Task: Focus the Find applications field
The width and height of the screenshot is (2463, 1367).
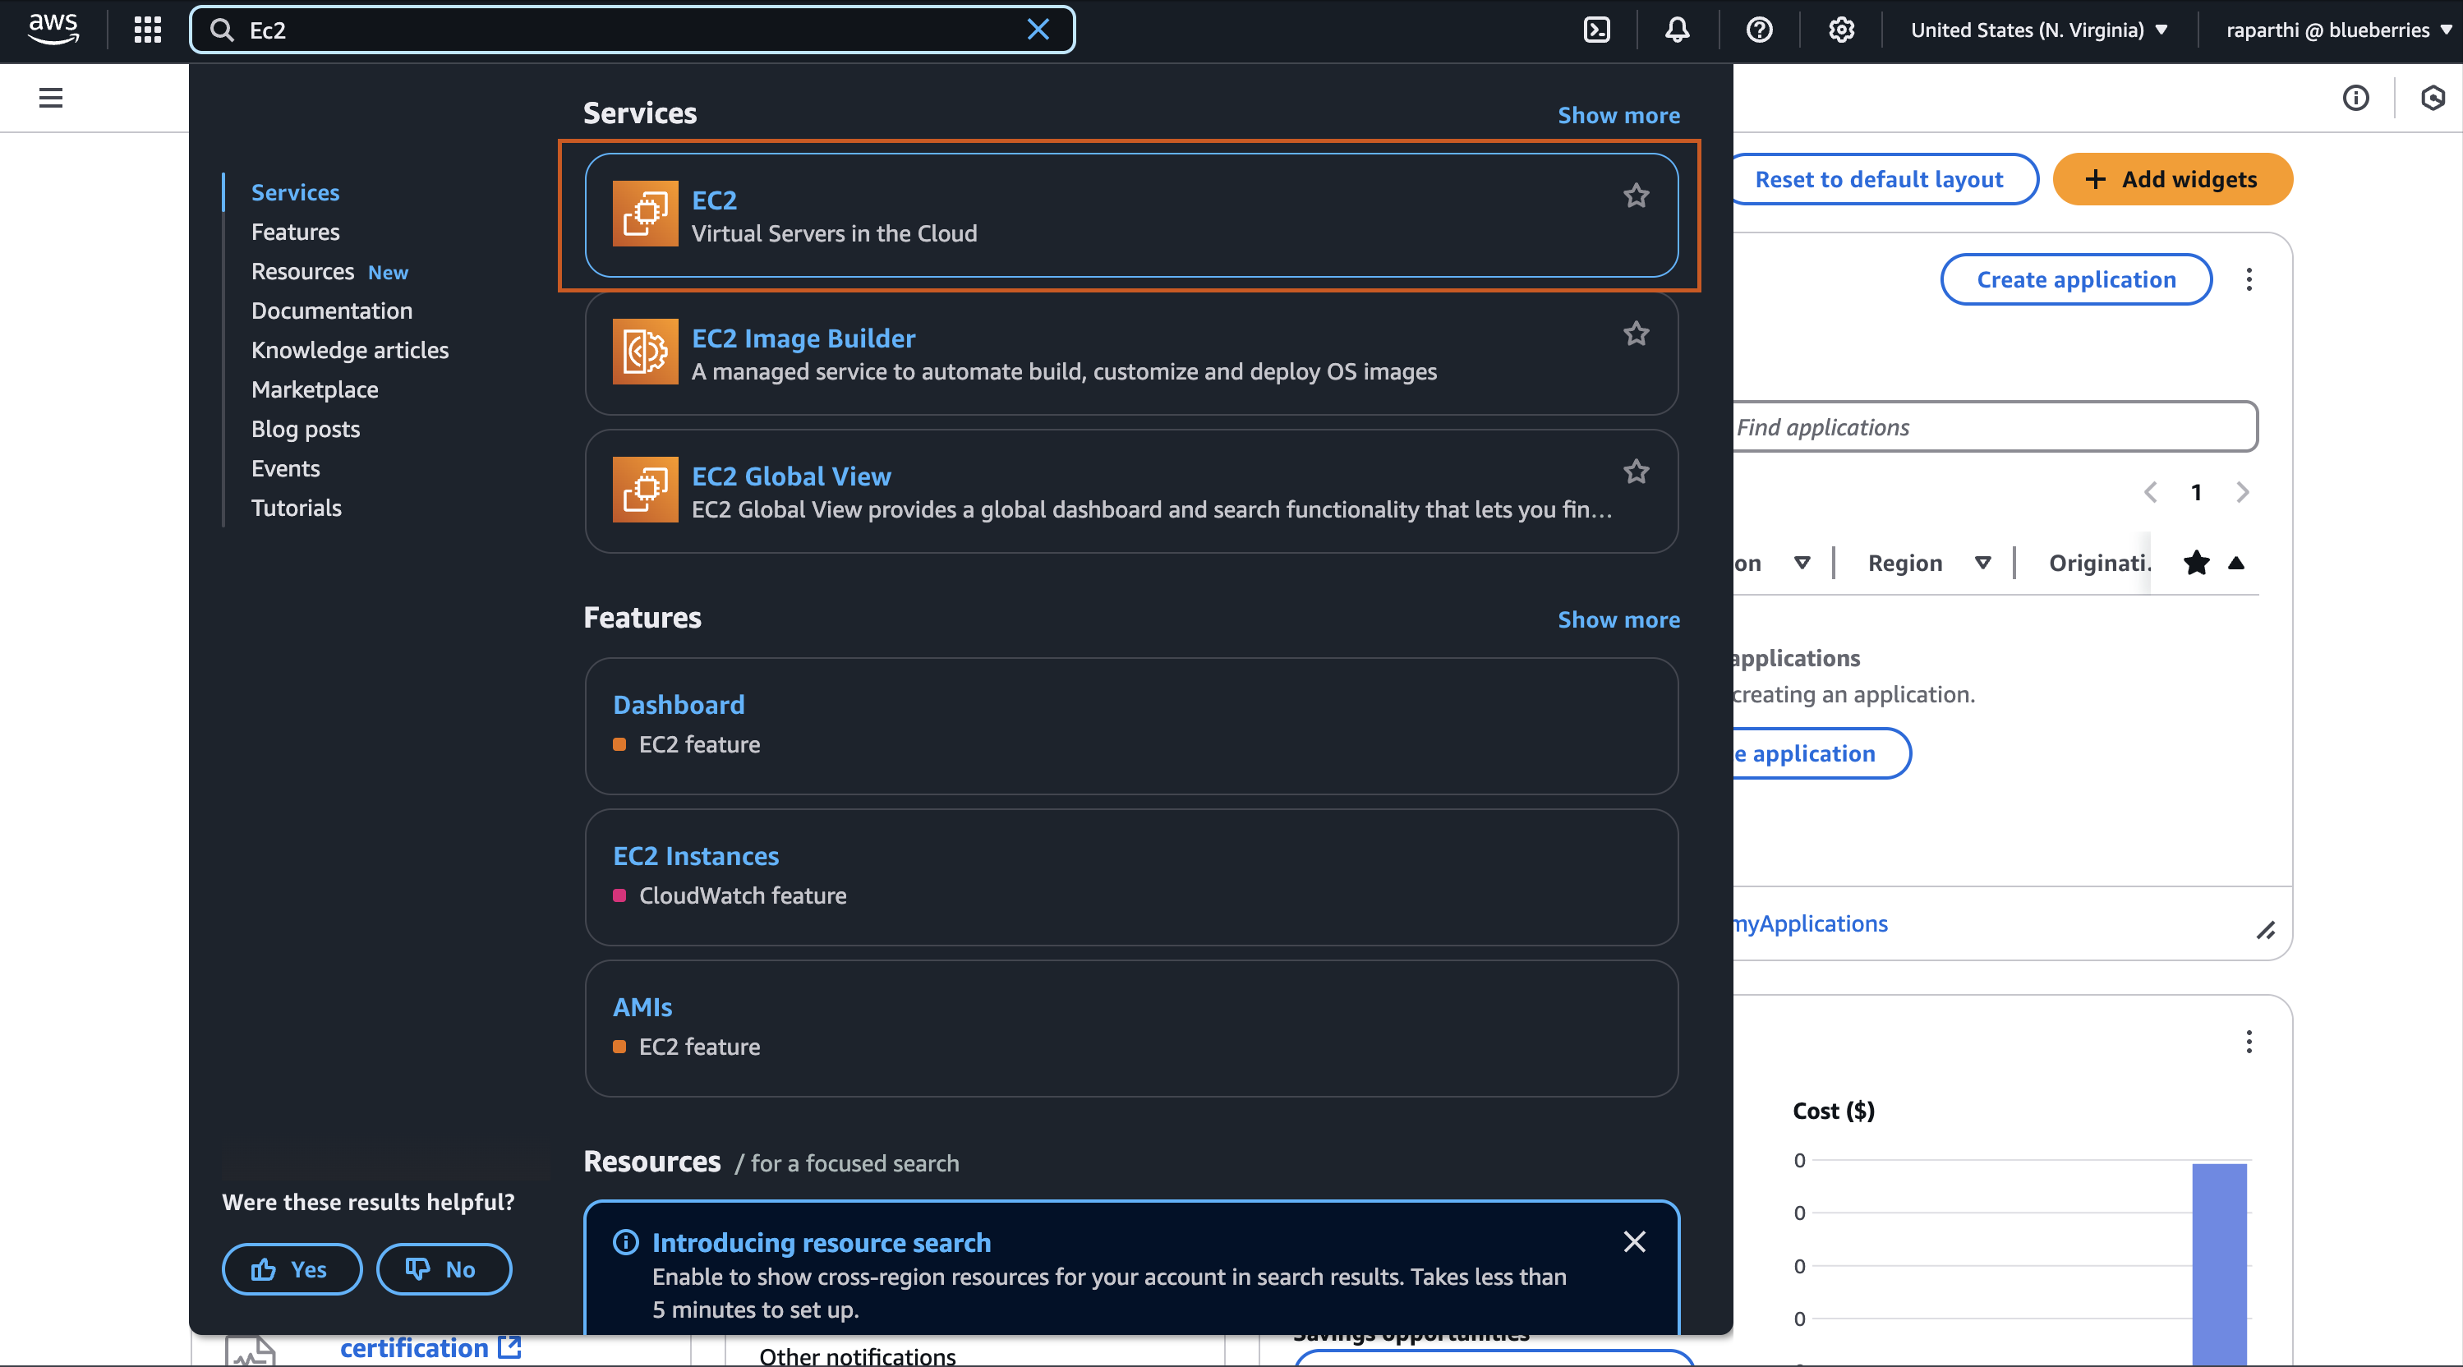Action: click(1995, 426)
